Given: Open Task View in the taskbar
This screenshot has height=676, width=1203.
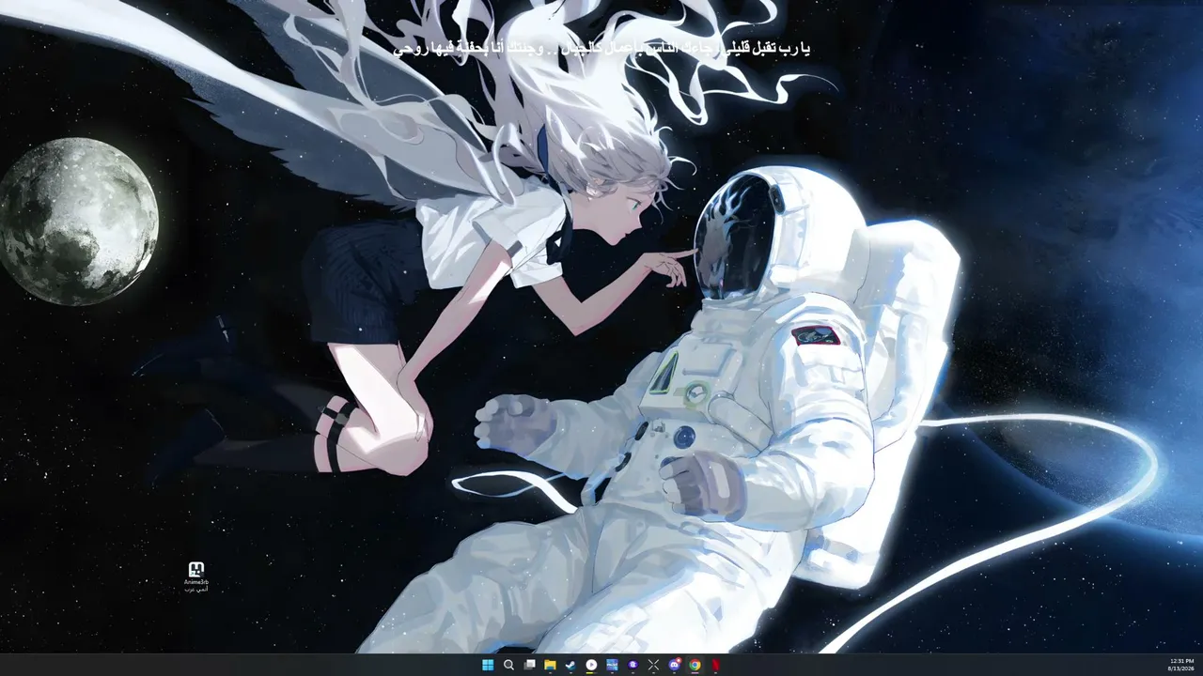Looking at the screenshot, I should tap(529, 665).
